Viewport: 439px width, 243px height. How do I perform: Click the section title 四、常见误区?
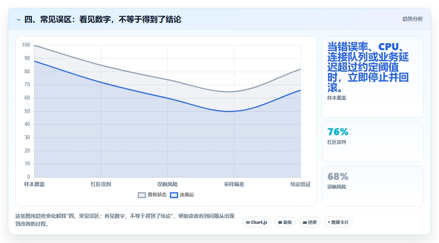pyautogui.click(x=103, y=19)
